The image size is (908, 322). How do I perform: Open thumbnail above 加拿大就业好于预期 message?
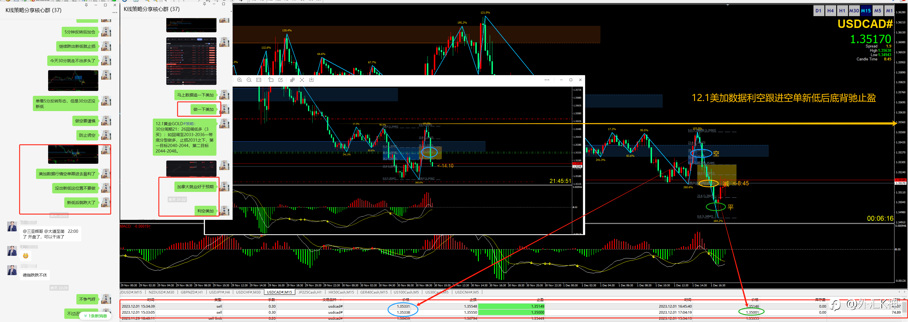(191, 168)
